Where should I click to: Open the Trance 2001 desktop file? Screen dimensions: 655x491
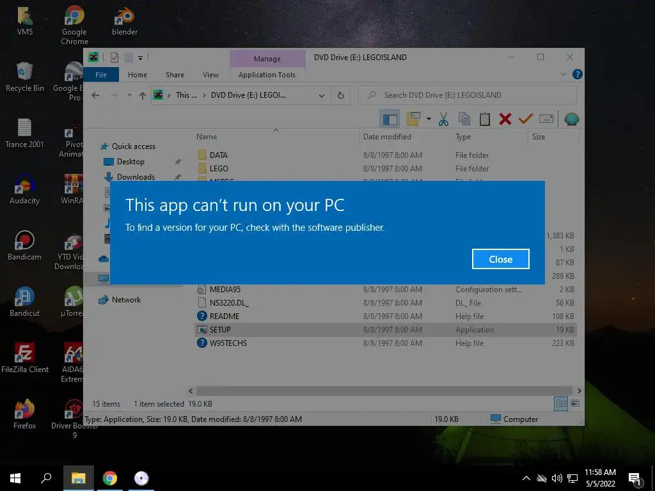pos(24,134)
